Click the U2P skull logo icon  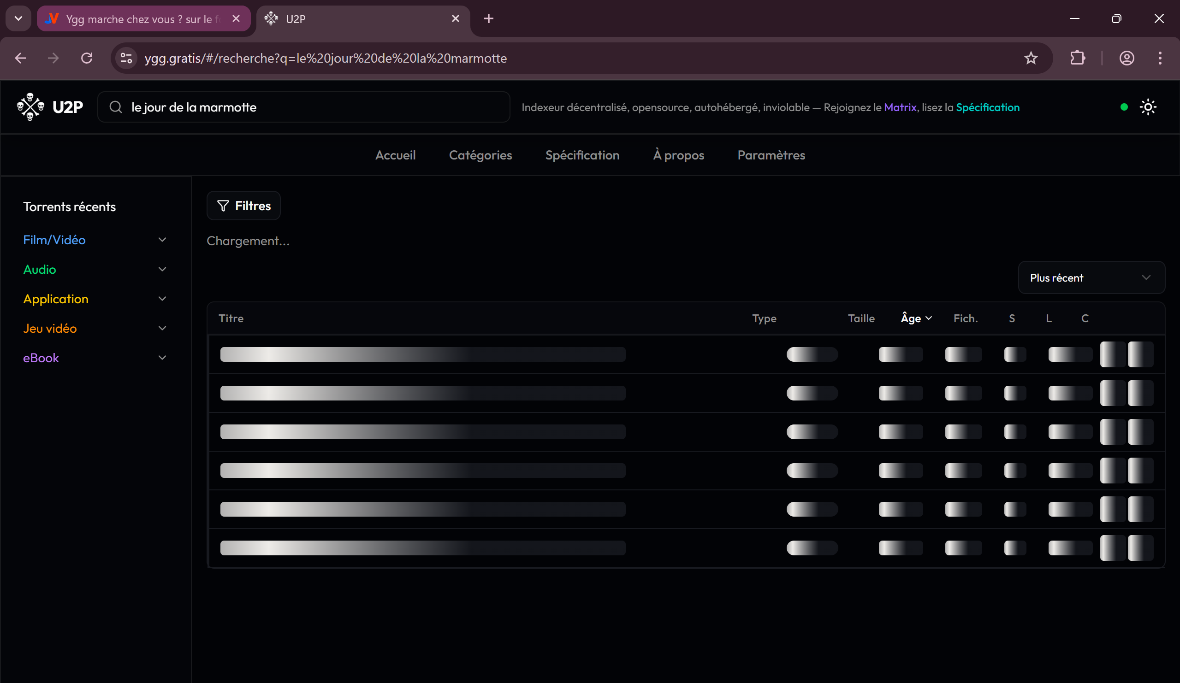click(x=30, y=107)
